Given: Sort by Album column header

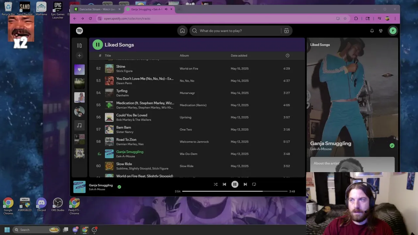Looking at the screenshot, I should pos(184,55).
